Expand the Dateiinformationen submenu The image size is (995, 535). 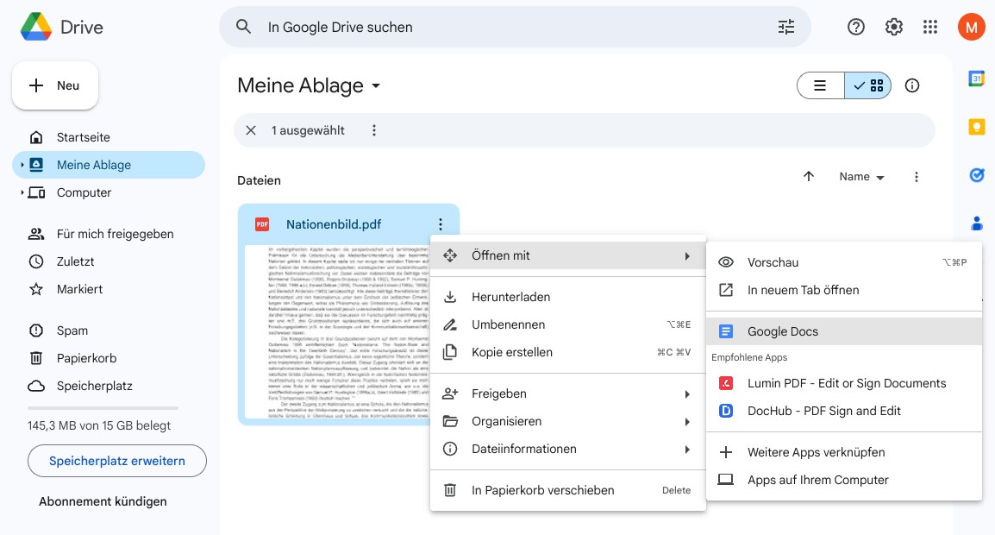568,449
